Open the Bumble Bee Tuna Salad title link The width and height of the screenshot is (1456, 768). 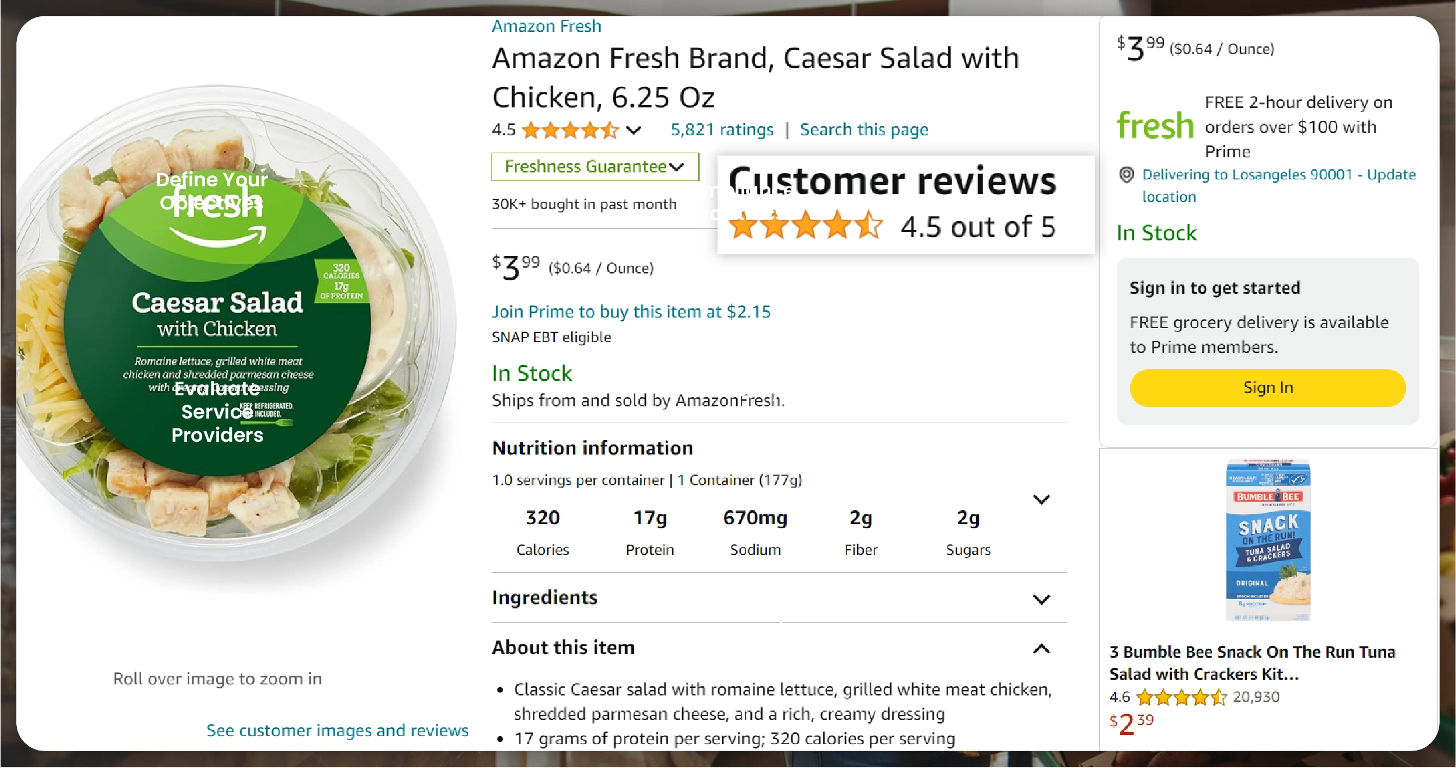point(1252,663)
